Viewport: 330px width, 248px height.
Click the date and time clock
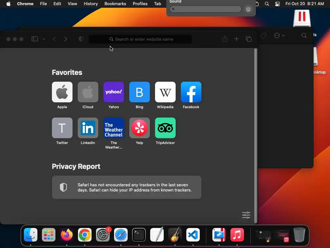point(305,4)
